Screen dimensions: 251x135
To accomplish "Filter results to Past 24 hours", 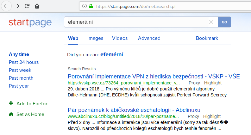I will click(x=24, y=62).
